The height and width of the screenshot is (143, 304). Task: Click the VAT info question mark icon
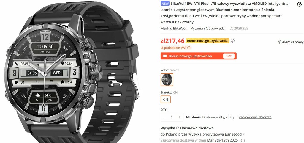[189, 48]
